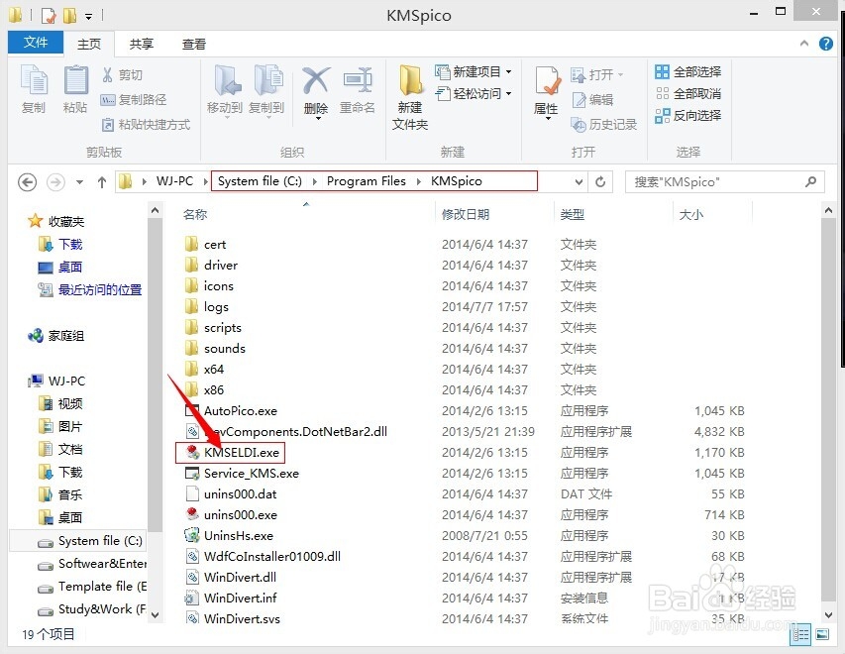Click the Cut (剪切) scissors icon
Screen dimensions: 845x654
[108, 74]
